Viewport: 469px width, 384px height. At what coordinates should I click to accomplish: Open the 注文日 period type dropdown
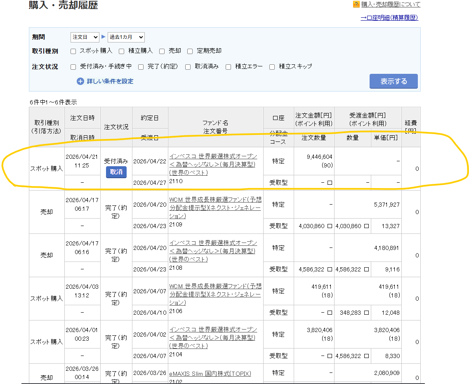pyautogui.click(x=85, y=37)
